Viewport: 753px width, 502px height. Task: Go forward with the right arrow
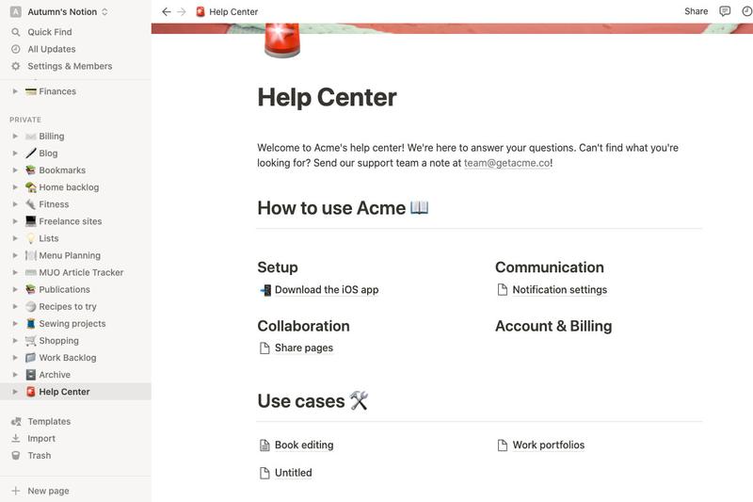(x=182, y=11)
